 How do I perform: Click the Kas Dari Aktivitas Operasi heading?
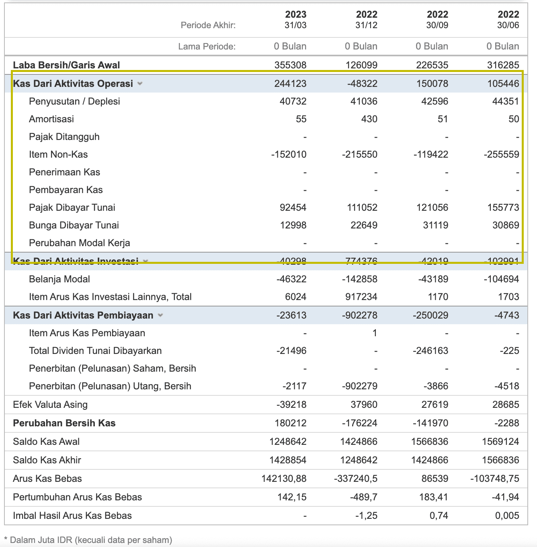coord(73,84)
